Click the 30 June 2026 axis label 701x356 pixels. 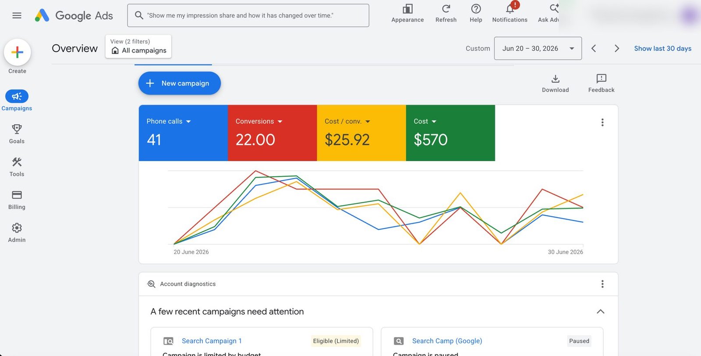(565, 252)
